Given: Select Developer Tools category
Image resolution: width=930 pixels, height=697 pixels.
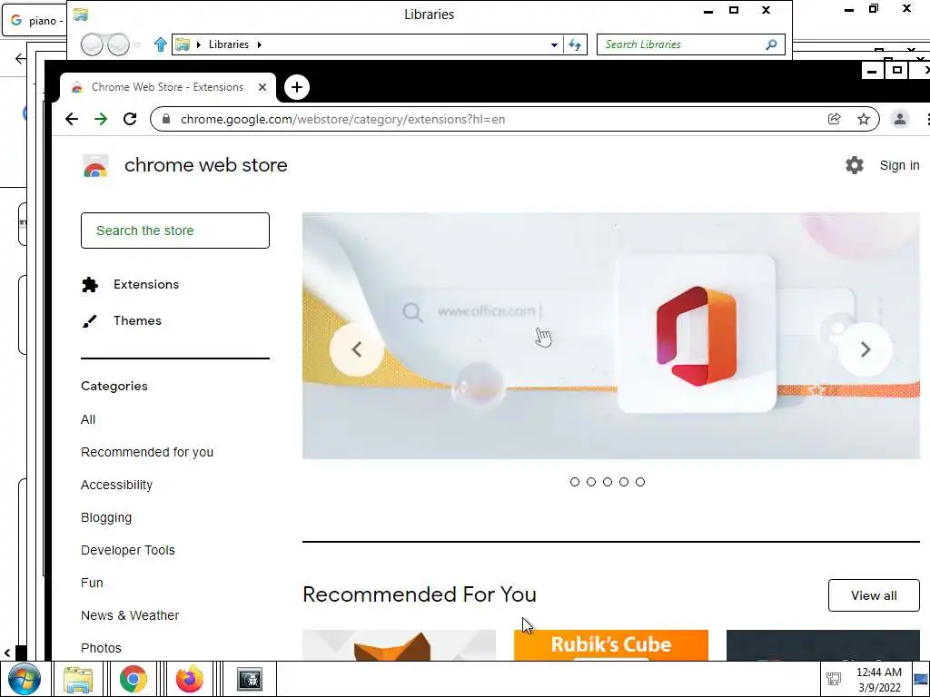Looking at the screenshot, I should point(127,550).
